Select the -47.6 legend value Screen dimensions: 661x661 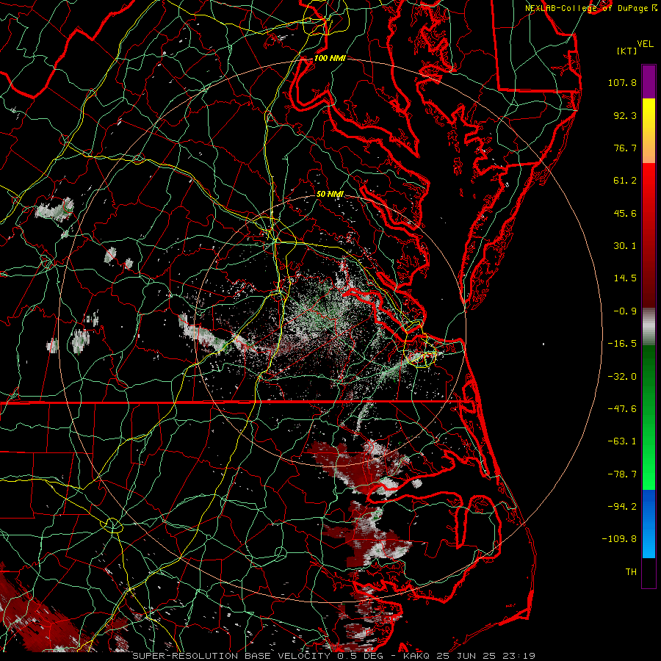tap(622, 409)
